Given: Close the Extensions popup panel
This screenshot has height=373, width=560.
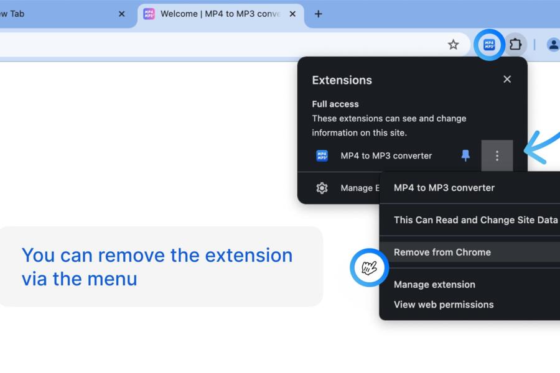Looking at the screenshot, I should pyautogui.click(x=507, y=79).
